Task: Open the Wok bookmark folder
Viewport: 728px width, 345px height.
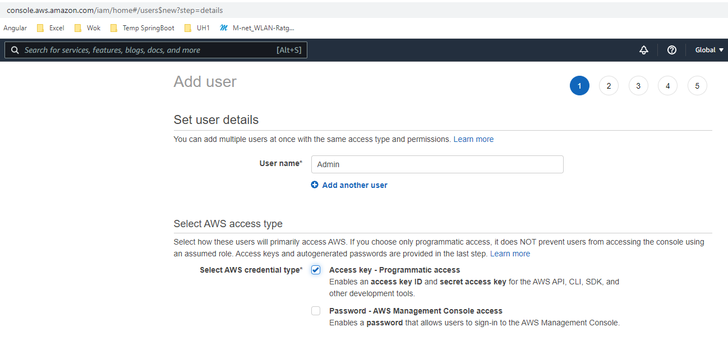Action: [x=87, y=28]
